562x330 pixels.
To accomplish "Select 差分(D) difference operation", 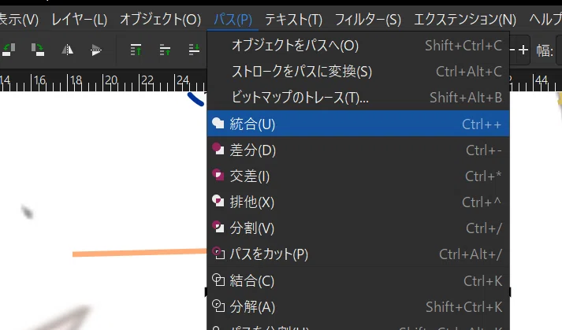I will tap(358, 150).
